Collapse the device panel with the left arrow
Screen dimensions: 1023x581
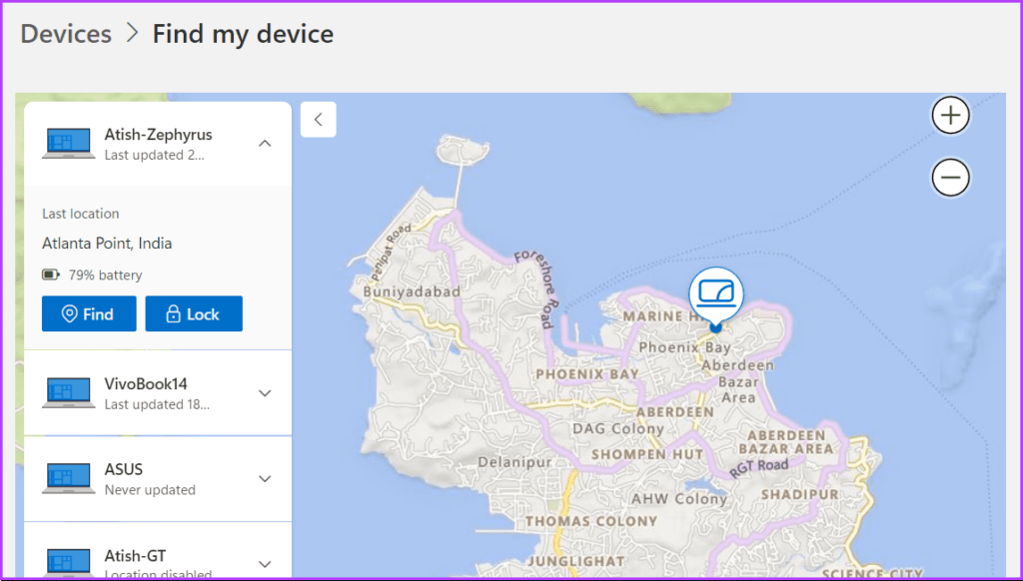(318, 119)
